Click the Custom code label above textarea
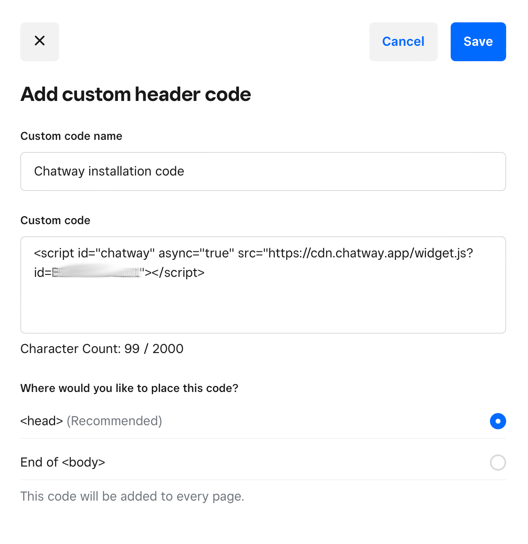Screen dimensions: 528x544 (x=55, y=221)
